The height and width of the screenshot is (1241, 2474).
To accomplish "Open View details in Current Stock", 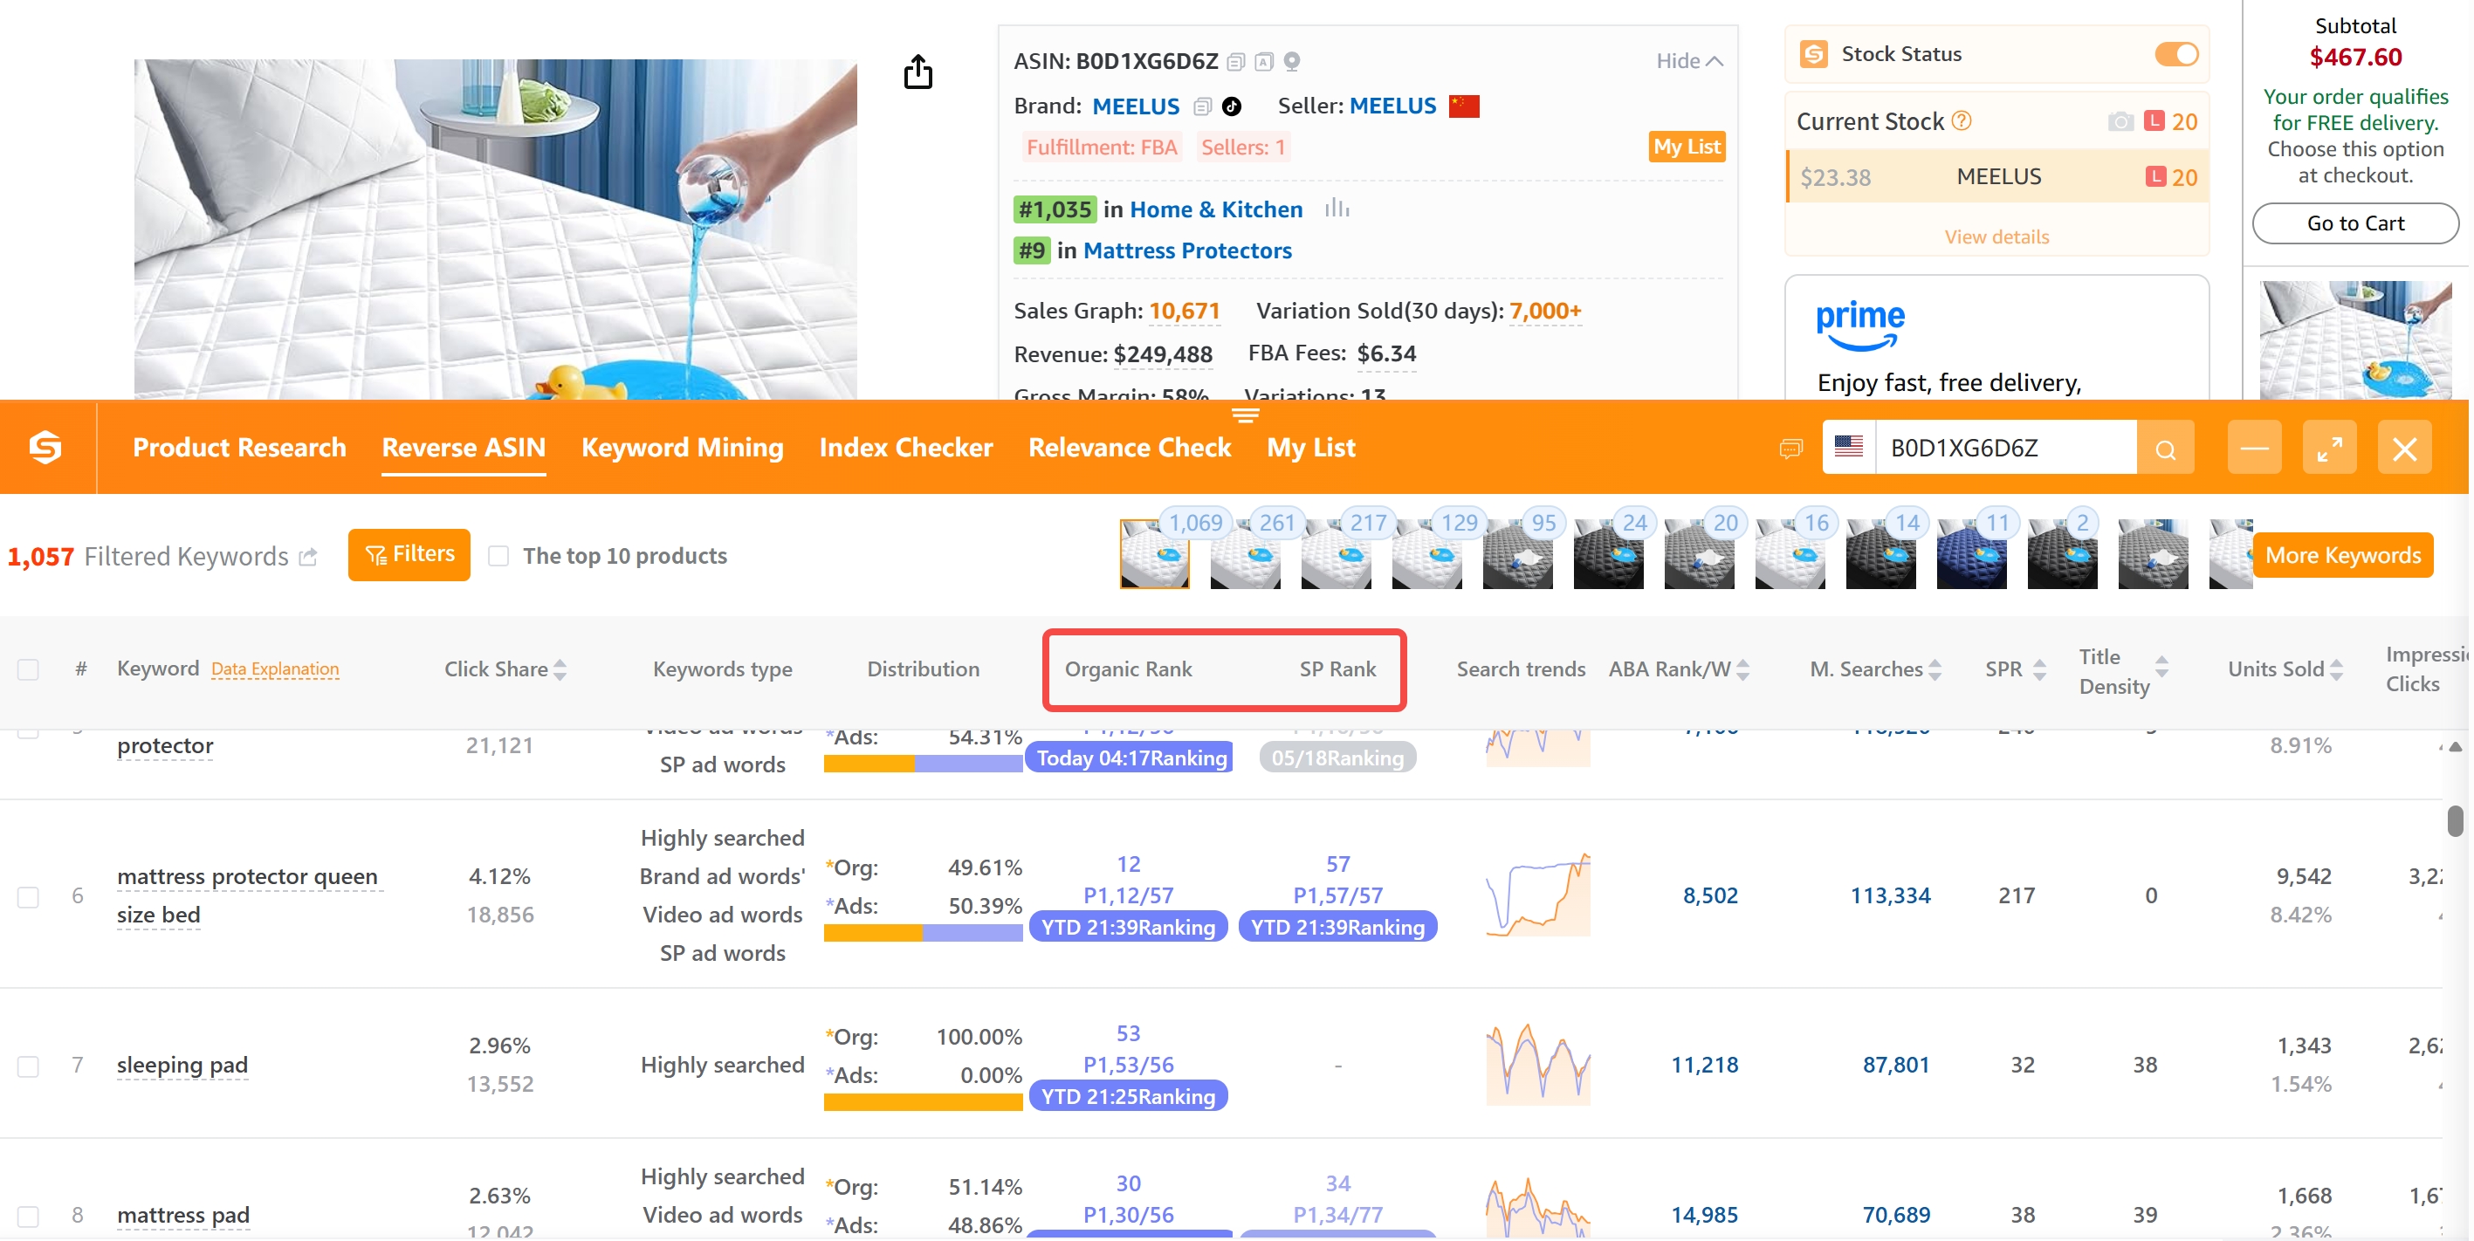I will point(1996,237).
